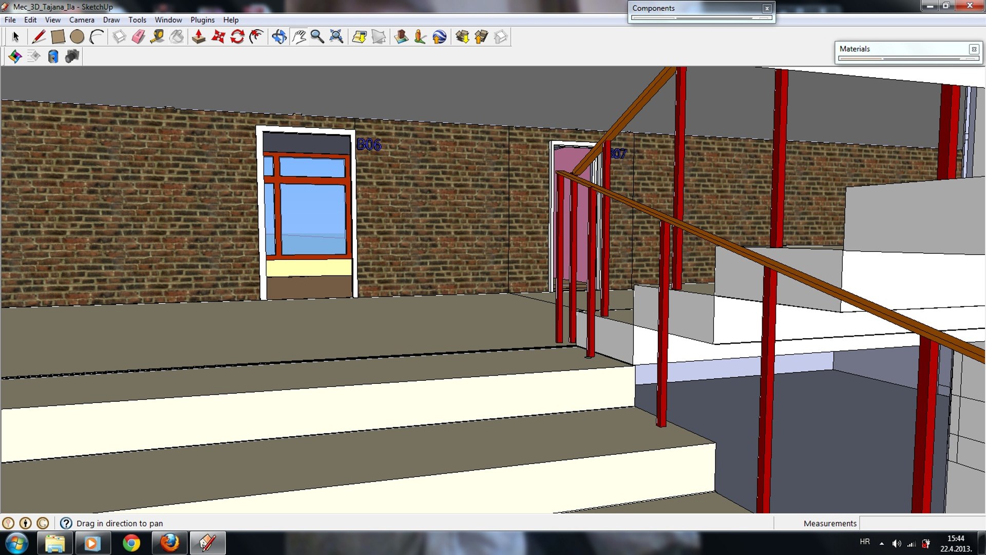Screen dimensions: 986x555
Task: Click the Make Component icon
Action: coord(119,36)
